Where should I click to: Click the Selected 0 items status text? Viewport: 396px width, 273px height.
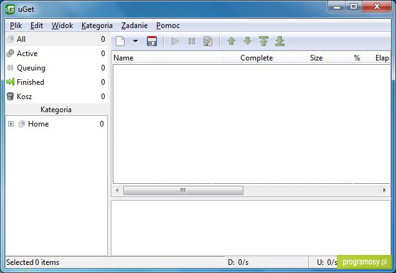point(32,262)
